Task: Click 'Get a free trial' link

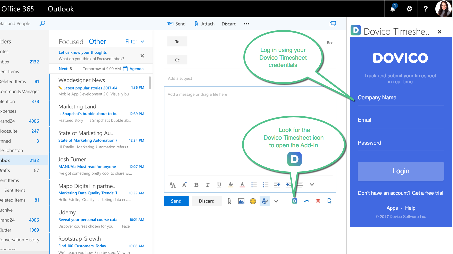Action: [x=427, y=193]
